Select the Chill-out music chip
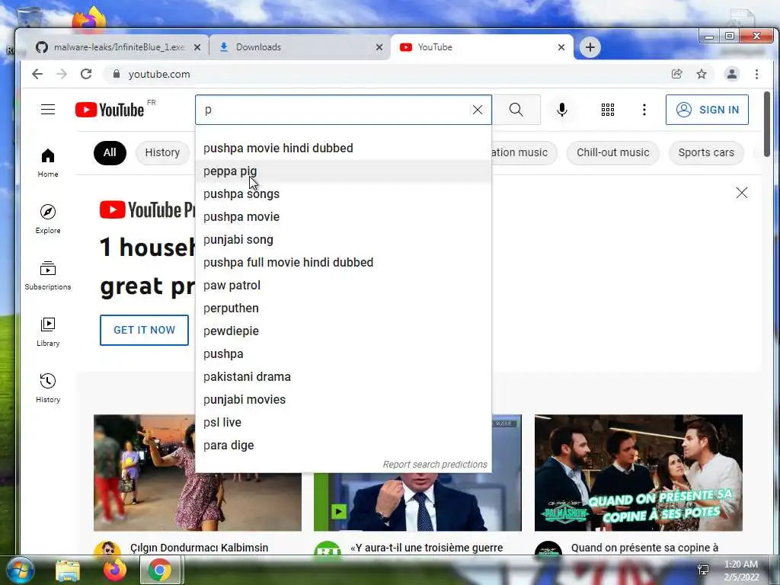The width and height of the screenshot is (780, 585). (613, 152)
